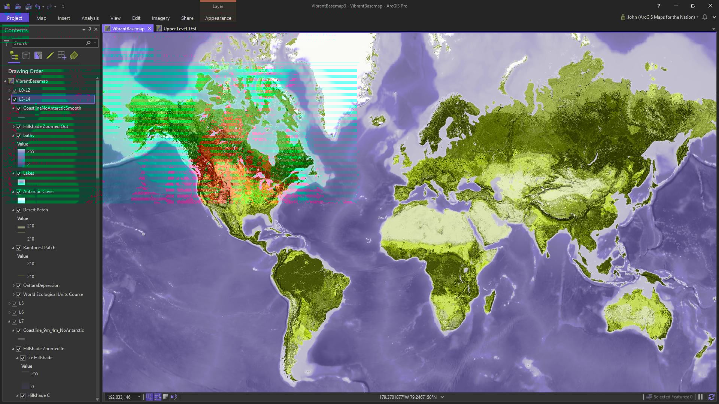
Task: Pause map drawing in status bar
Action: [700, 397]
